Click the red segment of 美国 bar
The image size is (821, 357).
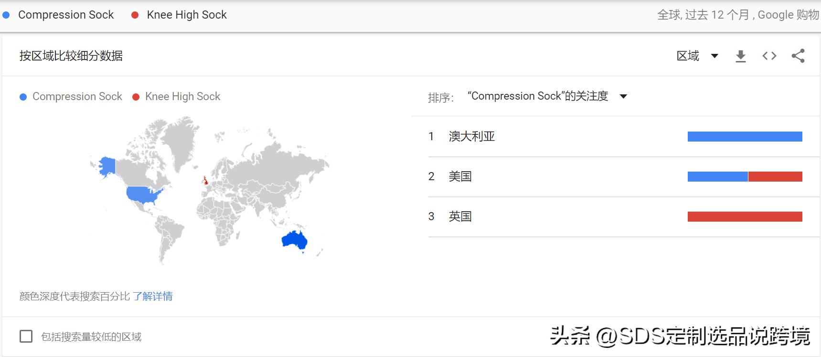(x=775, y=177)
